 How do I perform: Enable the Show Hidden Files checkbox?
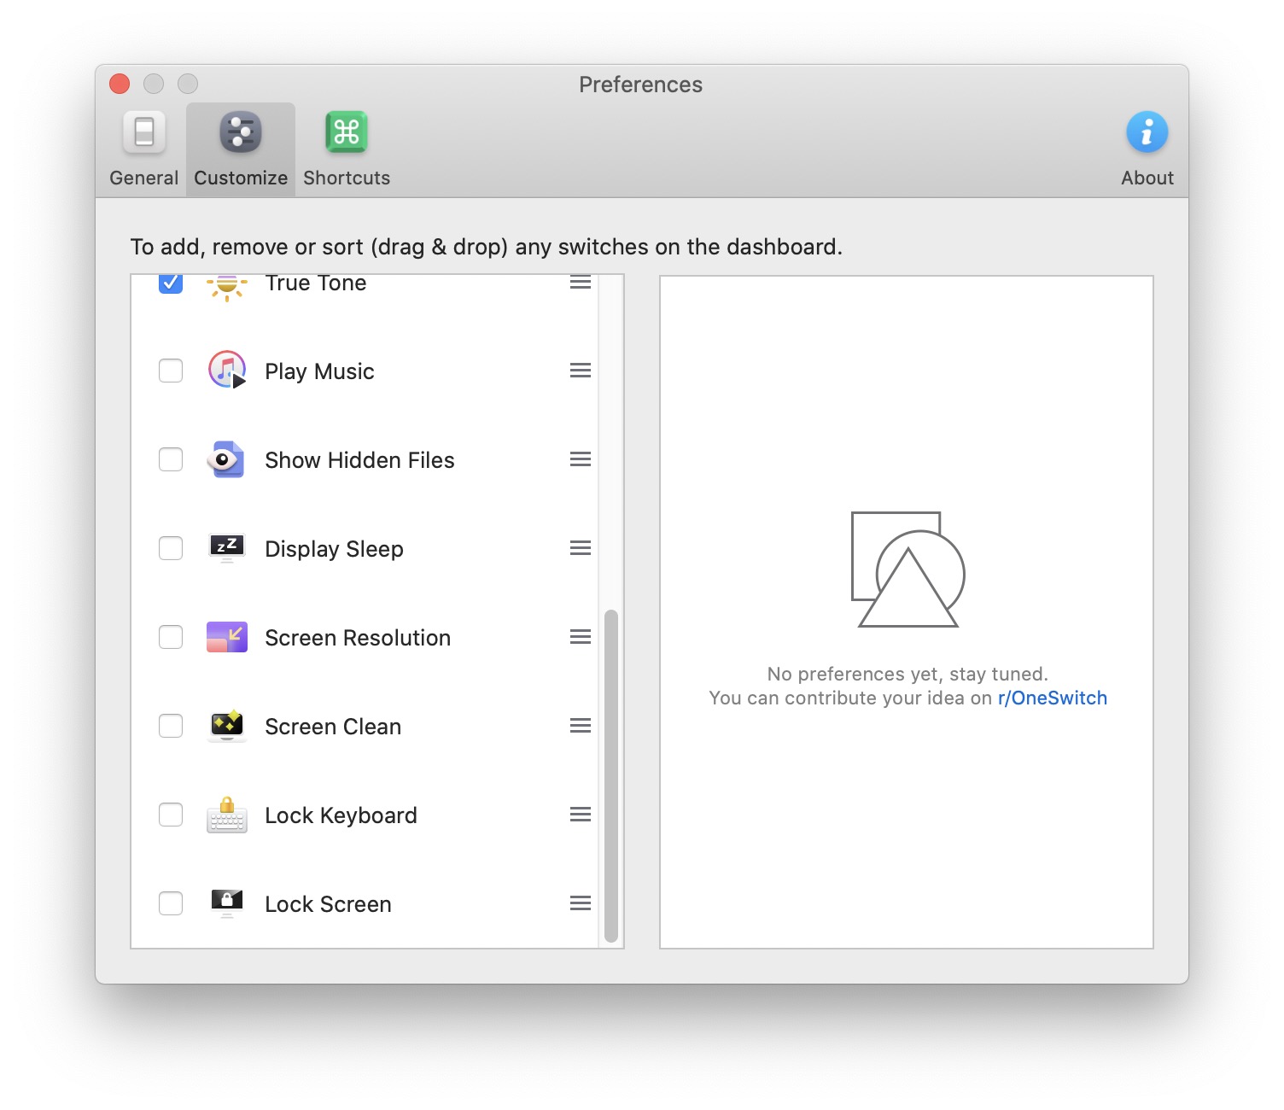point(171,459)
